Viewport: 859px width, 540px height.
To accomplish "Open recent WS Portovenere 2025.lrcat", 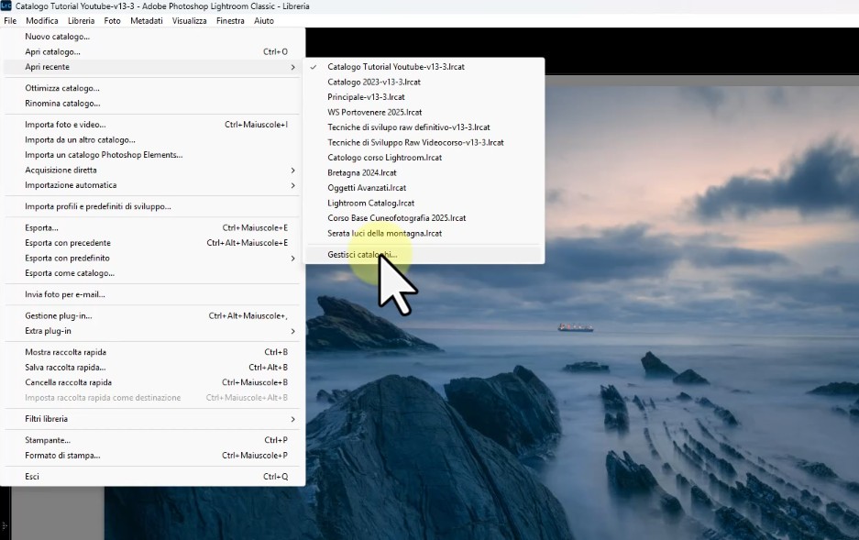I will point(424,112).
